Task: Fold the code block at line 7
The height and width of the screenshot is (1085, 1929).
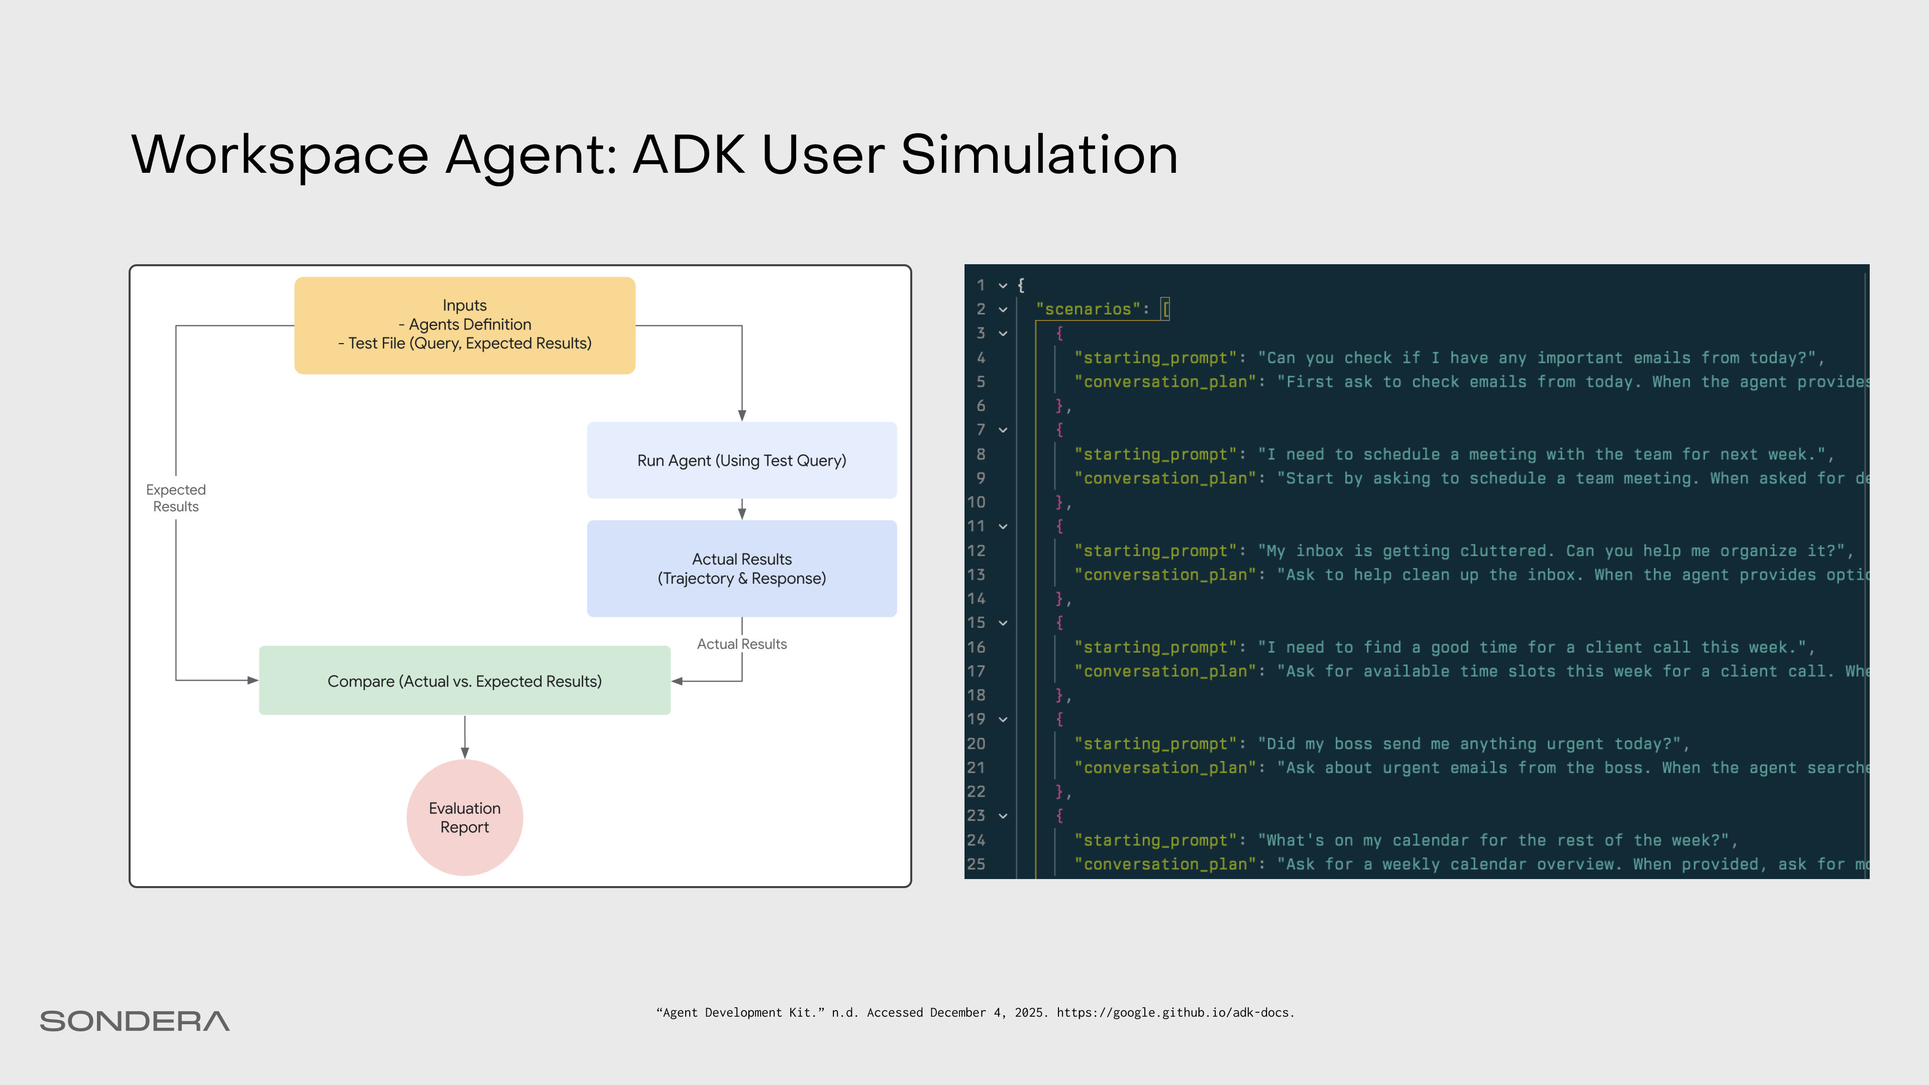Action: point(1003,430)
